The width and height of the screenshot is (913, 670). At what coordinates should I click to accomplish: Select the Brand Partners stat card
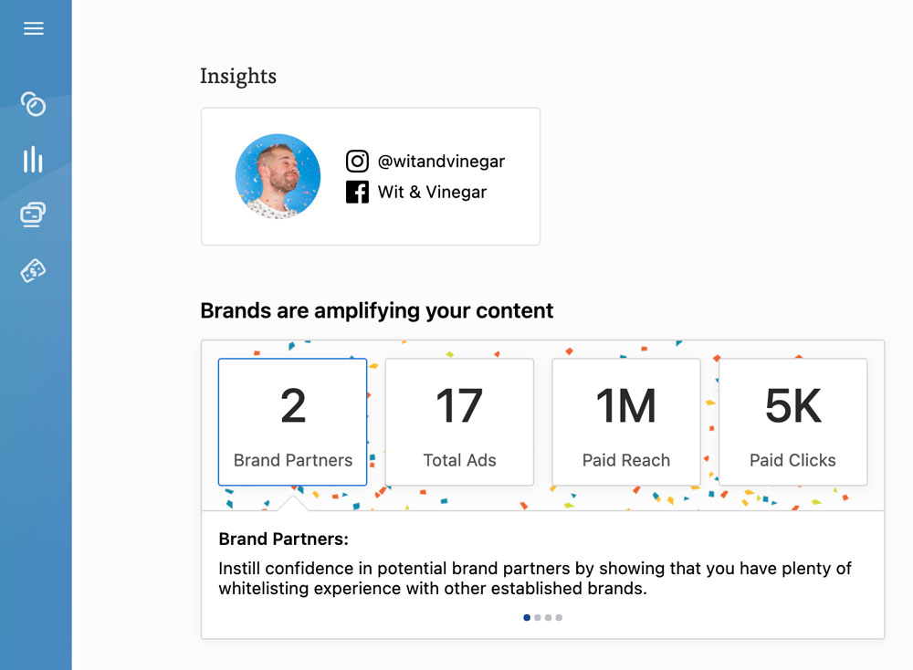coord(292,422)
